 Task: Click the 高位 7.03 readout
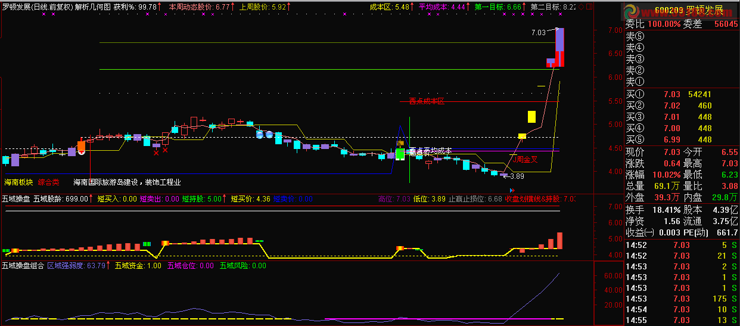pyautogui.click(x=394, y=199)
